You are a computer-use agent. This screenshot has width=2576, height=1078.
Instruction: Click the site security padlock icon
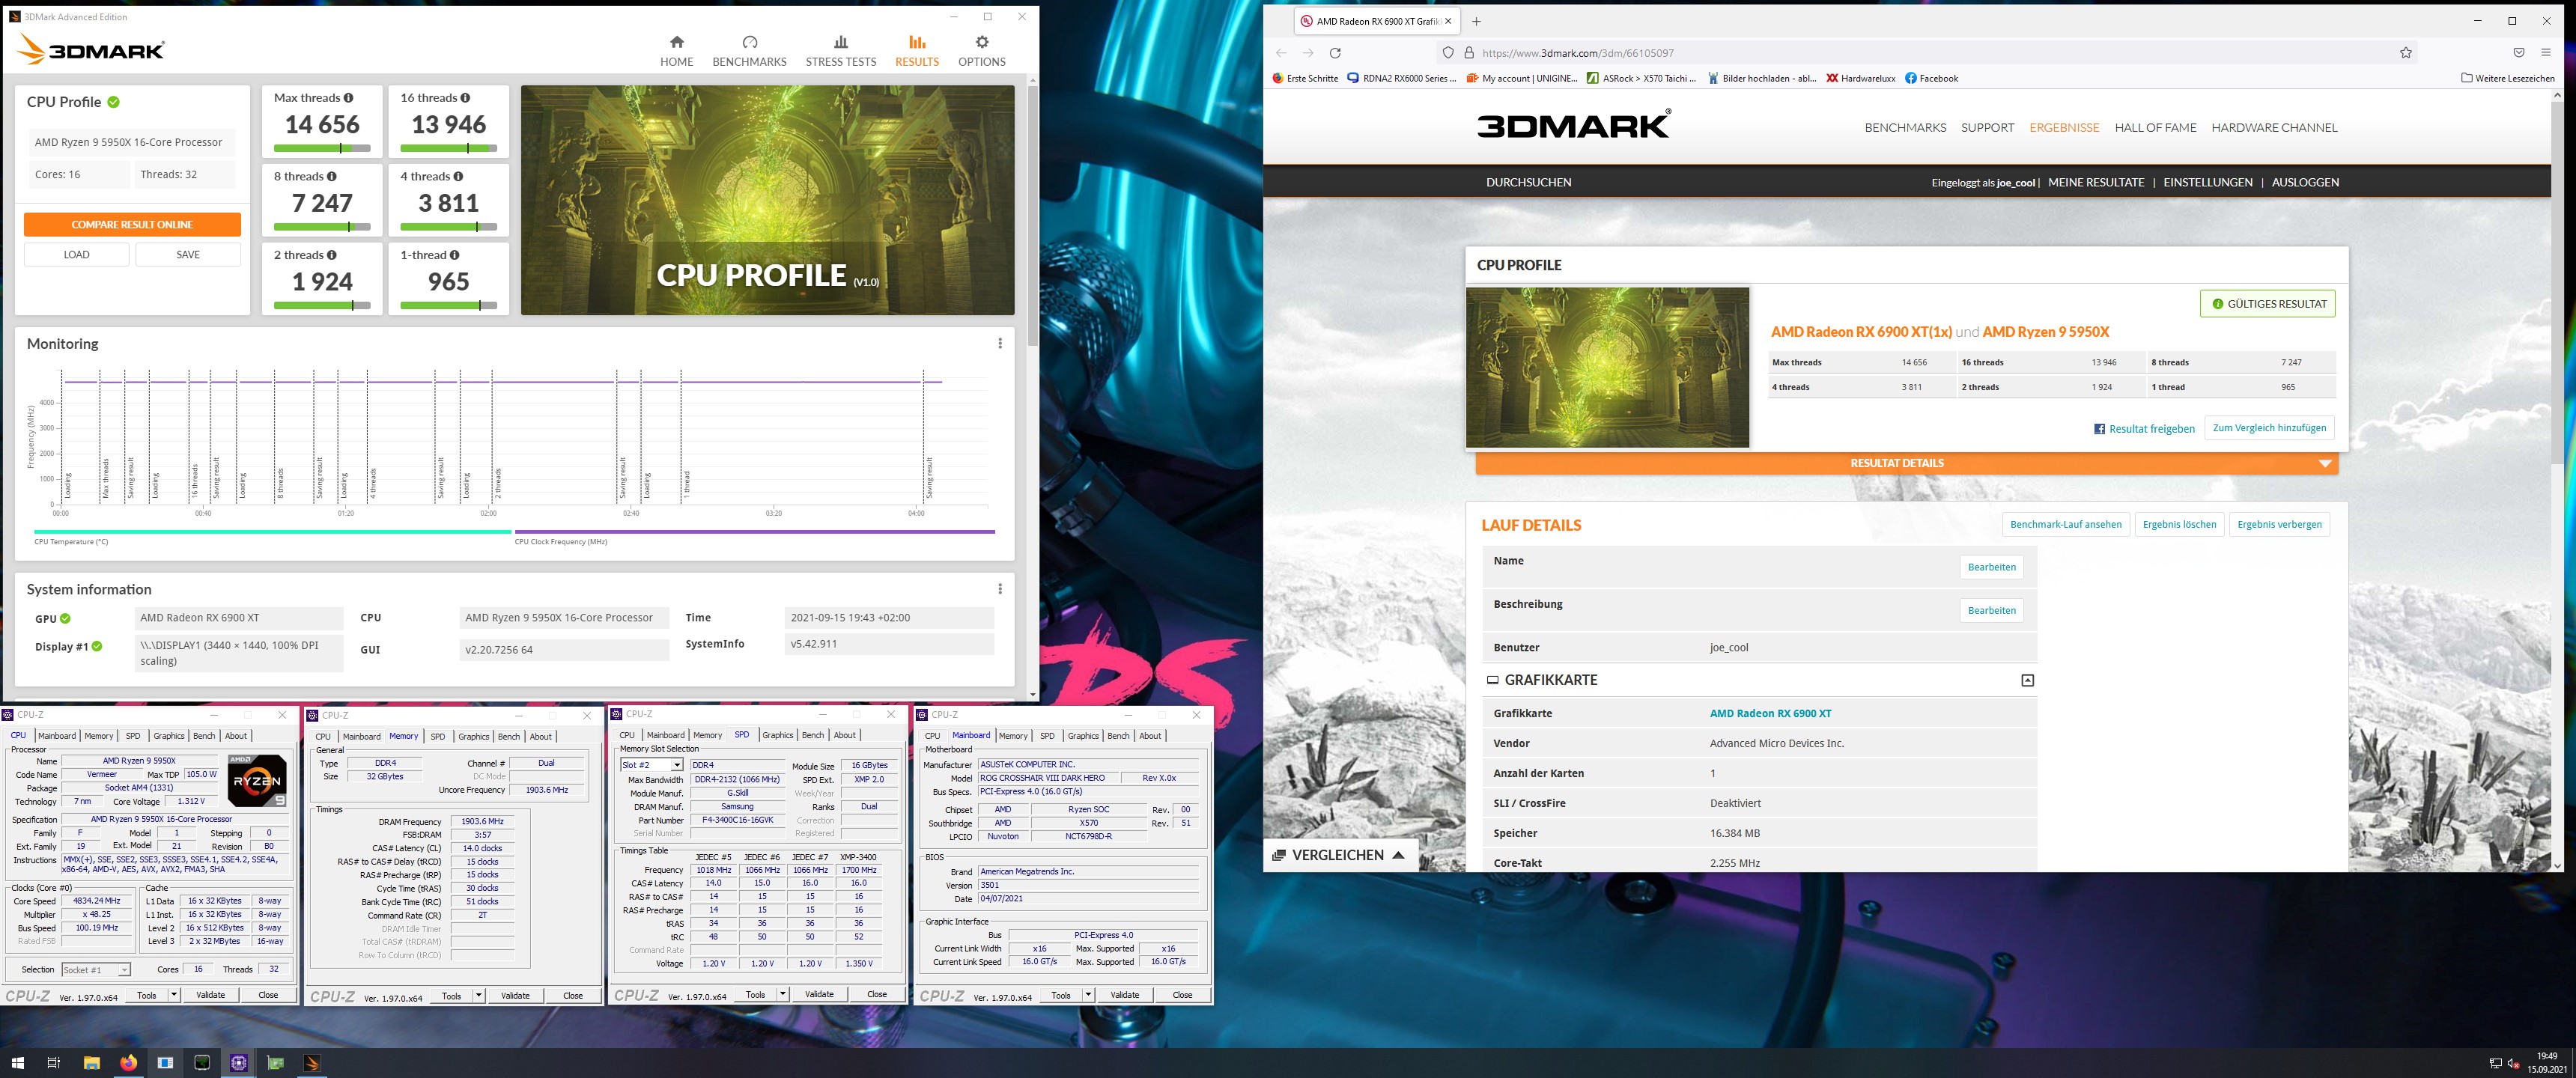tap(1468, 53)
